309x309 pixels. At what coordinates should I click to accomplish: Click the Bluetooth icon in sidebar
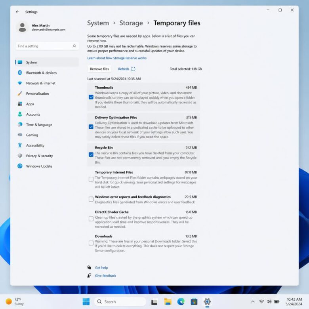pyautogui.click(x=20, y=73)
